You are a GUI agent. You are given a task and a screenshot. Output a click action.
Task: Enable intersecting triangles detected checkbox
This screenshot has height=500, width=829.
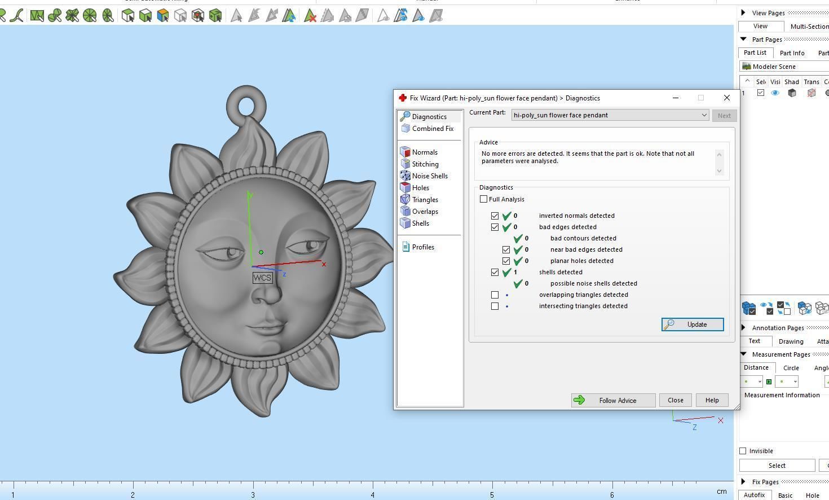pyautogui.click(x=495, y=306)
